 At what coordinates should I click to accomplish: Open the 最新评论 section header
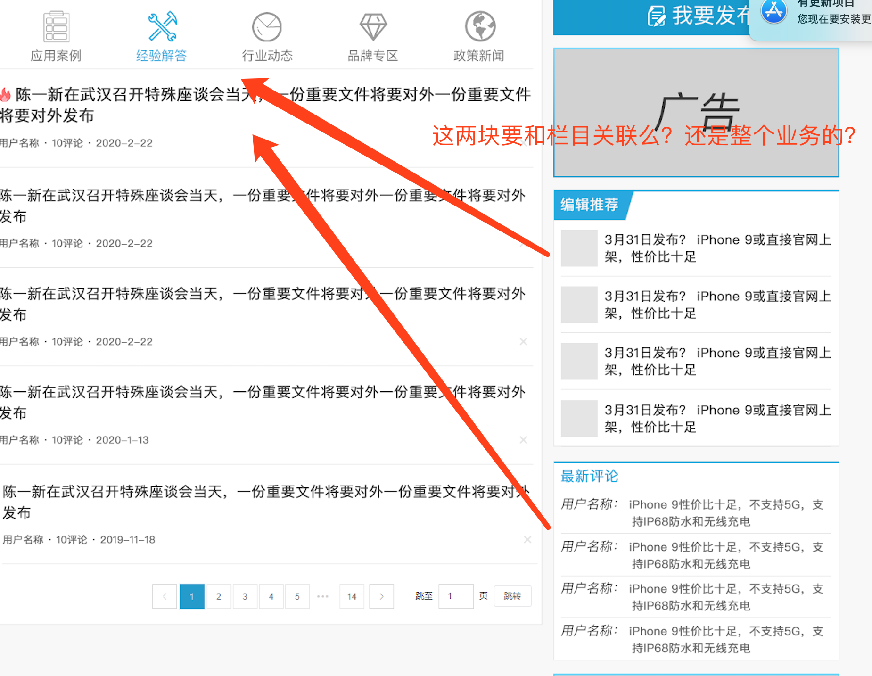(x=590, y=477)
